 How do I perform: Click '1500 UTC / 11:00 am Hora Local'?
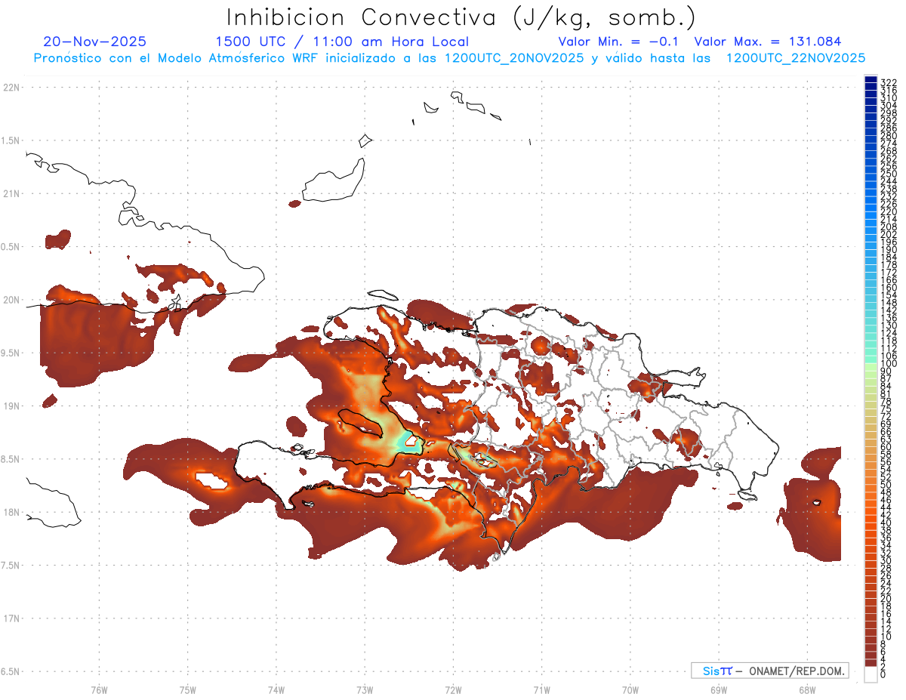point(342,42)
